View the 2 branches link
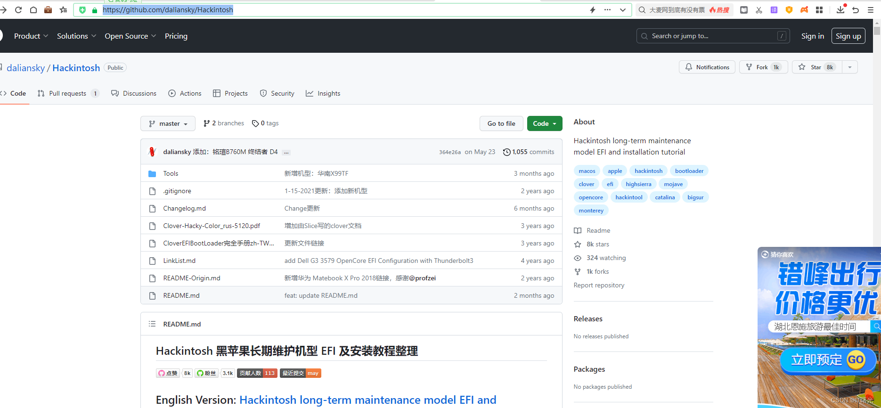 pyautogui.click(x=224, y=123)
